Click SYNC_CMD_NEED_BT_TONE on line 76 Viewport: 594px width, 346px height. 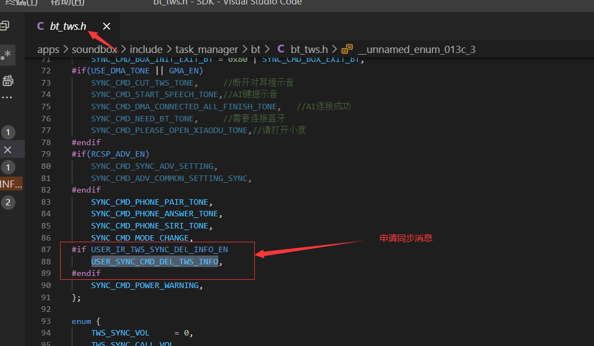(x=142, y=119)
